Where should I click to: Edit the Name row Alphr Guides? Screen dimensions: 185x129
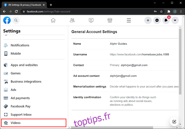click(x=125, y=44)
